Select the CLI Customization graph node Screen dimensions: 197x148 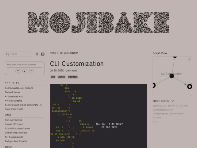pyautogui.click(x=172, y=76)
